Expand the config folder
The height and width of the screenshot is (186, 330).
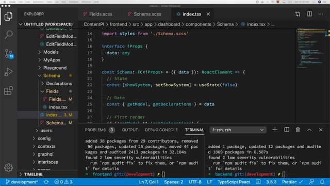point(44,138)
